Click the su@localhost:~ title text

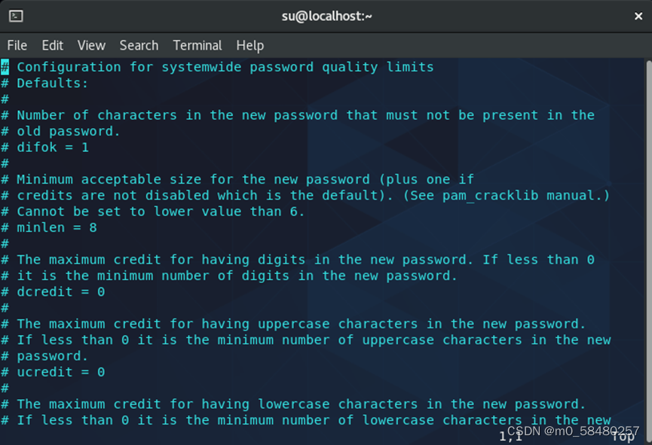[x=326, y=15]
